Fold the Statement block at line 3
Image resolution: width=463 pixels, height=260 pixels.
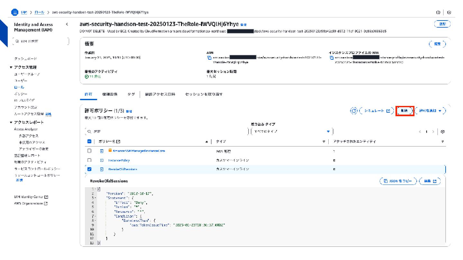pos(95,198)
